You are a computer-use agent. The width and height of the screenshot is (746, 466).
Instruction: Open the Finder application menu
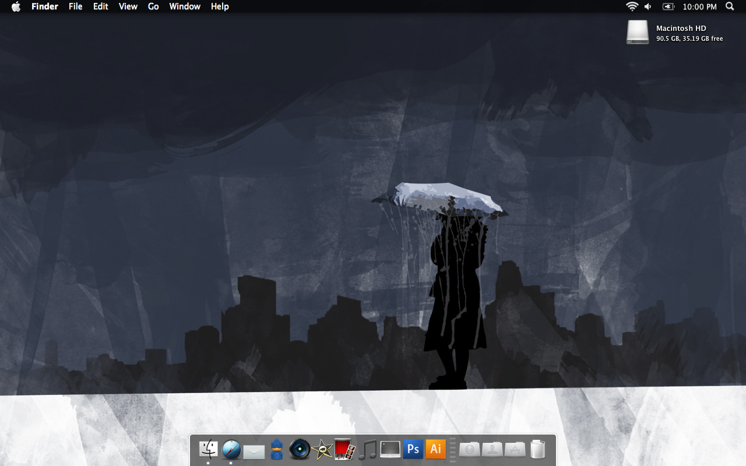(45, 6)
